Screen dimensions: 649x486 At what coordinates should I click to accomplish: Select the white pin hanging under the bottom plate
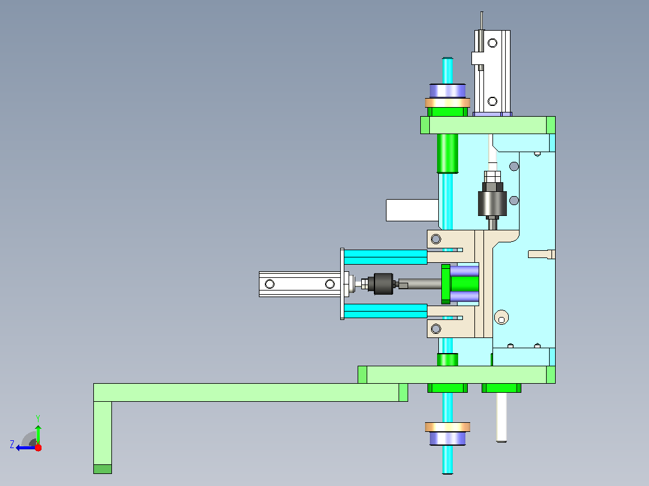(501, 417)
